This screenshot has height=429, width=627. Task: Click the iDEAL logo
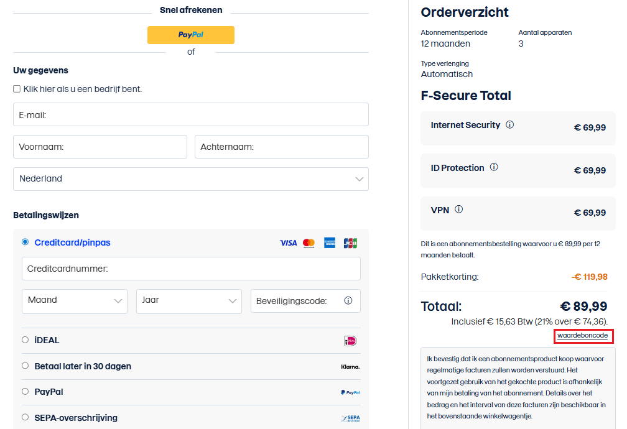pos(350,340)
